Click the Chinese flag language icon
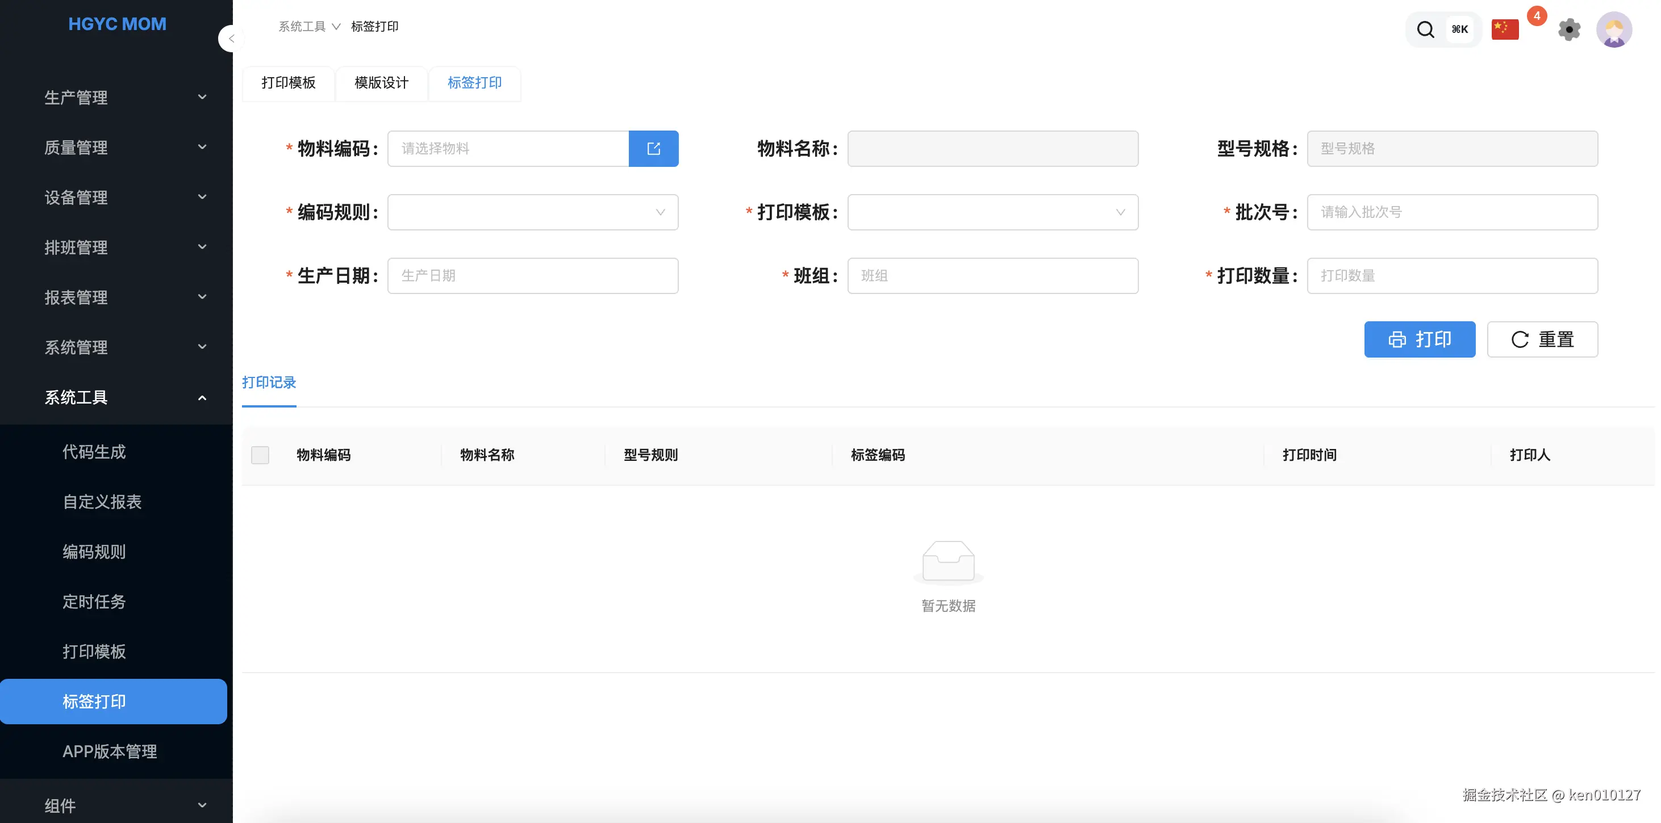1661x823 pixels. click(x=1504, y=30)
